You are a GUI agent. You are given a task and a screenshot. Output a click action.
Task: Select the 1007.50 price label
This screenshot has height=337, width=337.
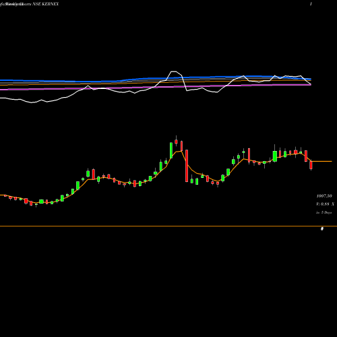click(x=324, y=196)
